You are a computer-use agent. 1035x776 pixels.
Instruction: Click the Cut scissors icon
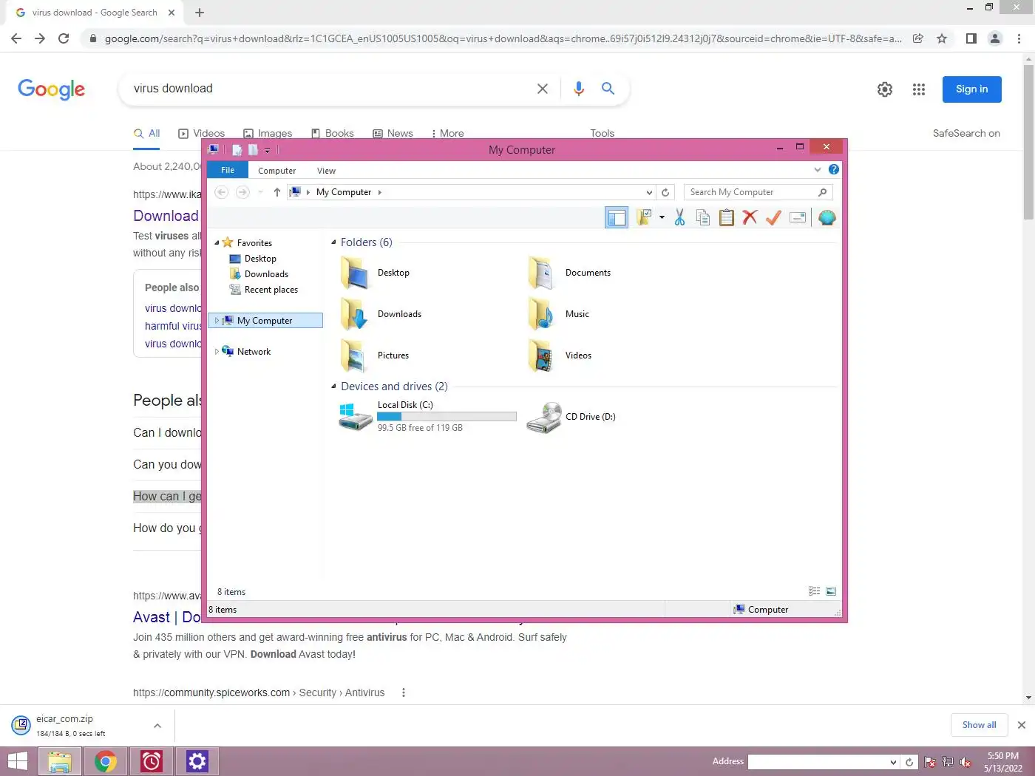(x=679, y=217)
